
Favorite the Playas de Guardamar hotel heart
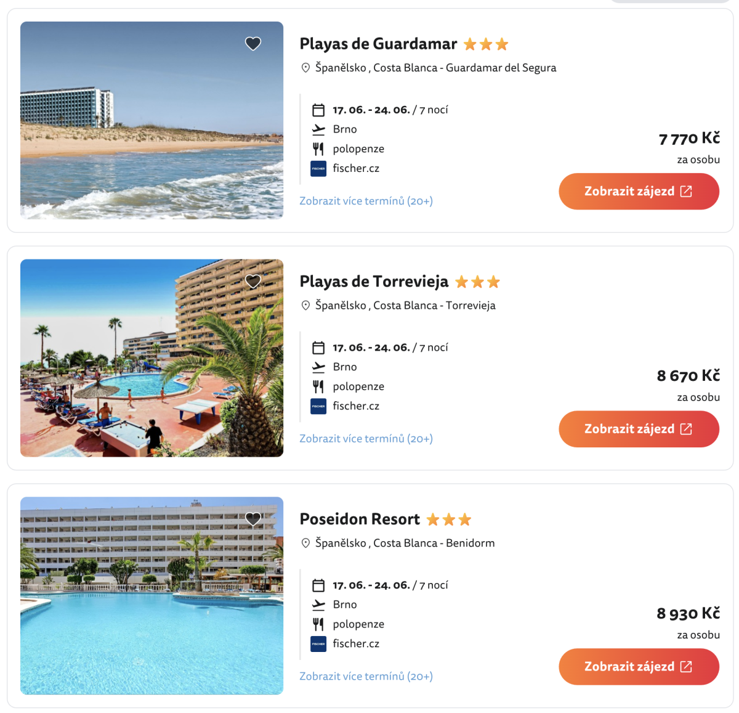tap(253, 44)
